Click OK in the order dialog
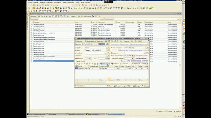The image size is (211, 118). 128,86
